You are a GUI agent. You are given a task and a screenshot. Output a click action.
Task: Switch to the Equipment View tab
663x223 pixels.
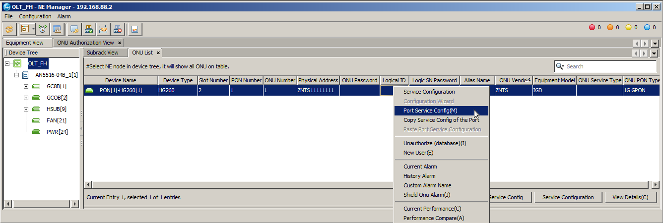[25, 43]
